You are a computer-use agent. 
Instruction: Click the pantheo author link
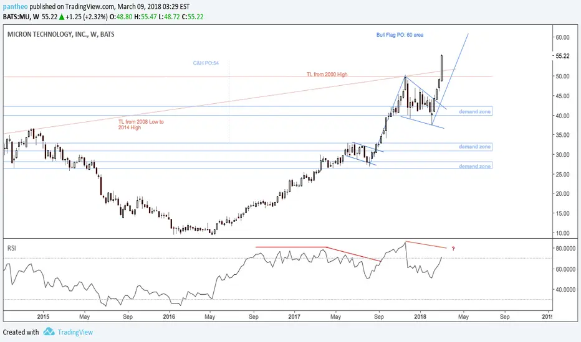[15, 7]
